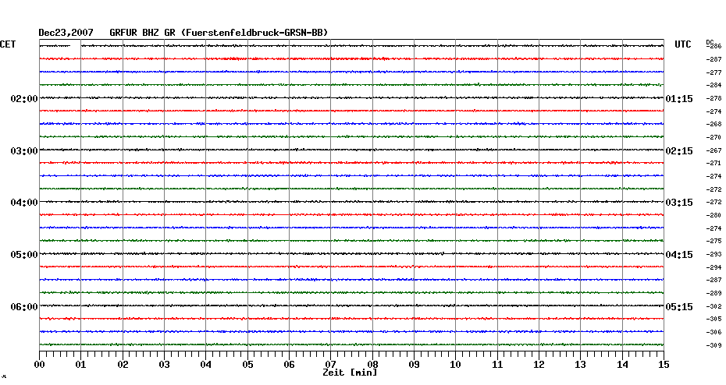This screenshot has height=385, width=726.
Task: Click minute tick label 03
Action: 165,365
